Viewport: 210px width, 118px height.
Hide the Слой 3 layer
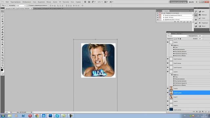(168, 106)
